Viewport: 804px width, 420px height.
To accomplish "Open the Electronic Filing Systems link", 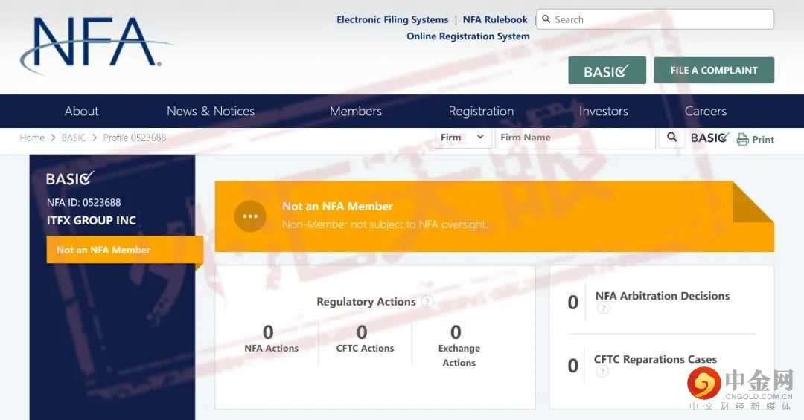I will (392, 19).
